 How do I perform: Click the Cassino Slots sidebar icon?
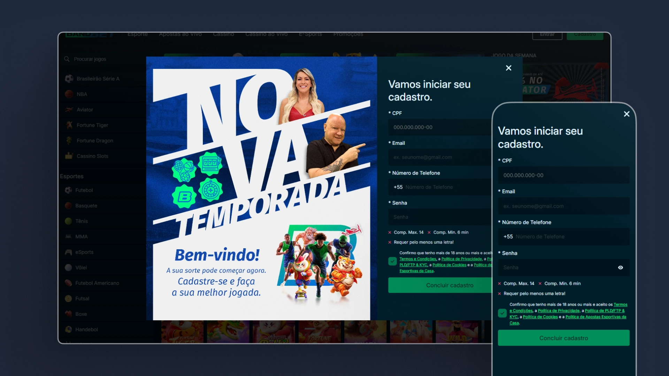(x=69, y=156)
